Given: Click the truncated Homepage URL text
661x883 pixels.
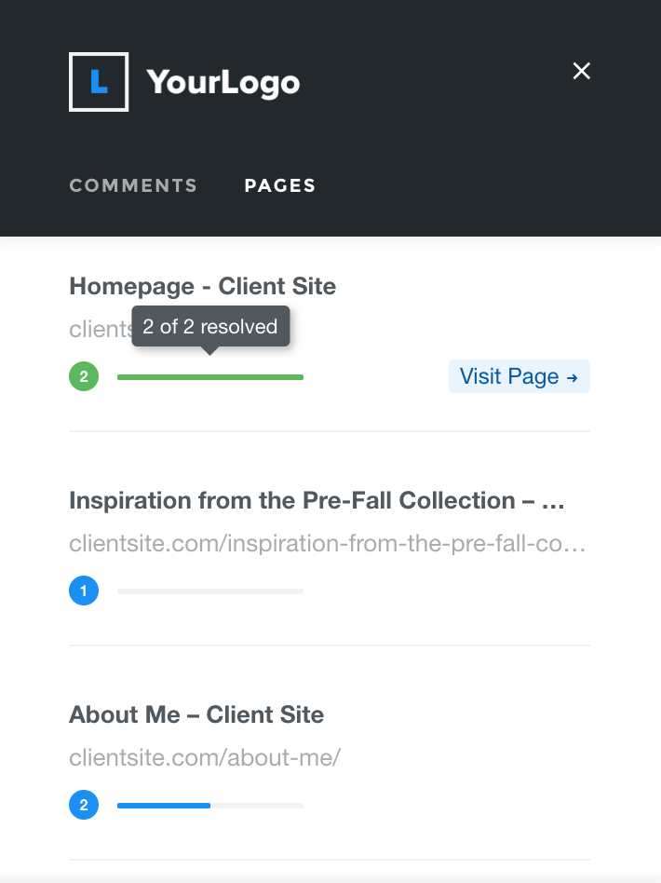Looking at the screenshot, I should click(x=99, y=330).
